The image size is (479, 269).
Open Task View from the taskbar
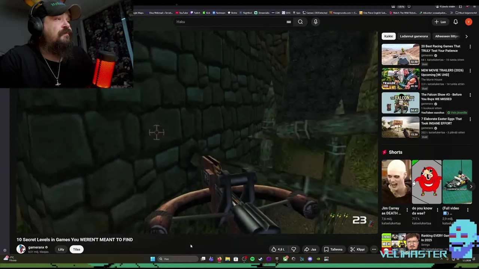tap(203, 259)
